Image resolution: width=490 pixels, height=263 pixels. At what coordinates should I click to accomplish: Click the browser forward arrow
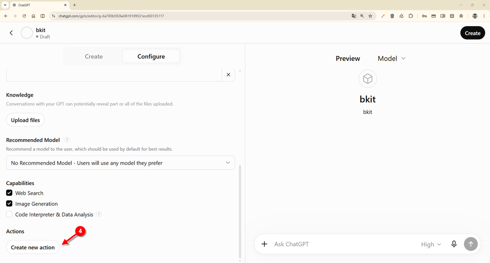pos(15,16)
